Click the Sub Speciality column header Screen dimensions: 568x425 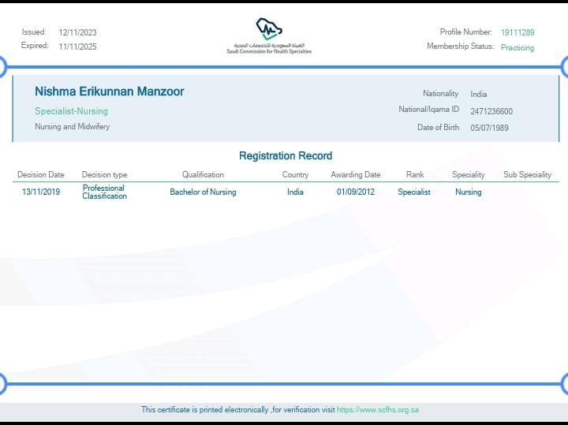point(527,175)
